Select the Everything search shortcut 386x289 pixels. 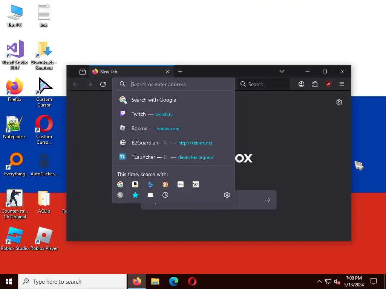pyautogui.click(x=15, y=164)
